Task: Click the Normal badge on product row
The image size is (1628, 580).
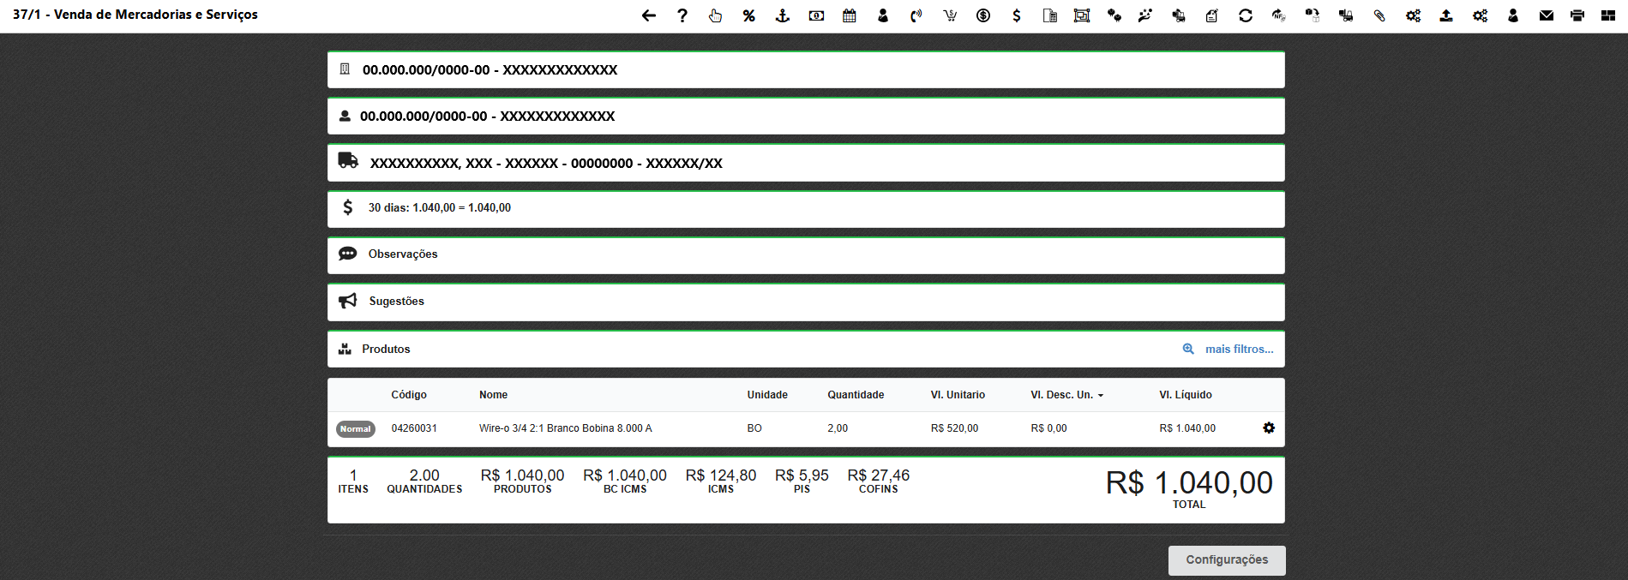Action: [x=355, y=429]
